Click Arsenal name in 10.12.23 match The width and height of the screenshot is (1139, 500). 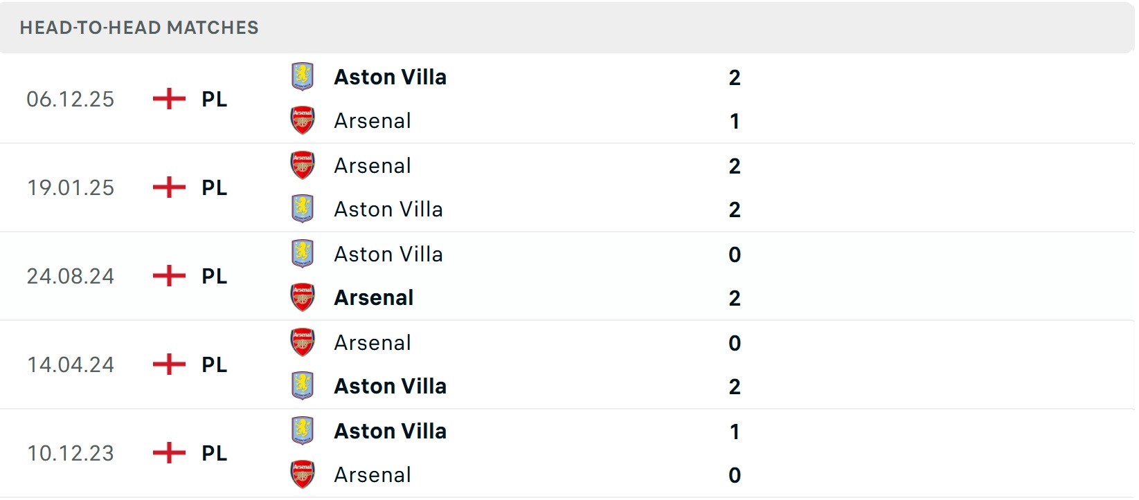click(x=372, y=474)
